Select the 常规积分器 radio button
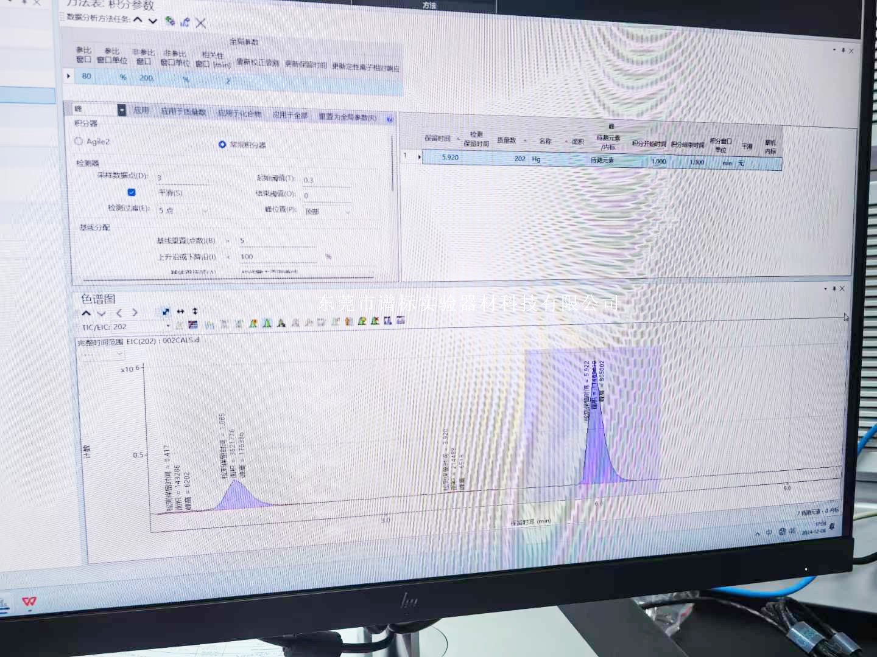This screenshot has height=657, width=877. pos(222,144)
